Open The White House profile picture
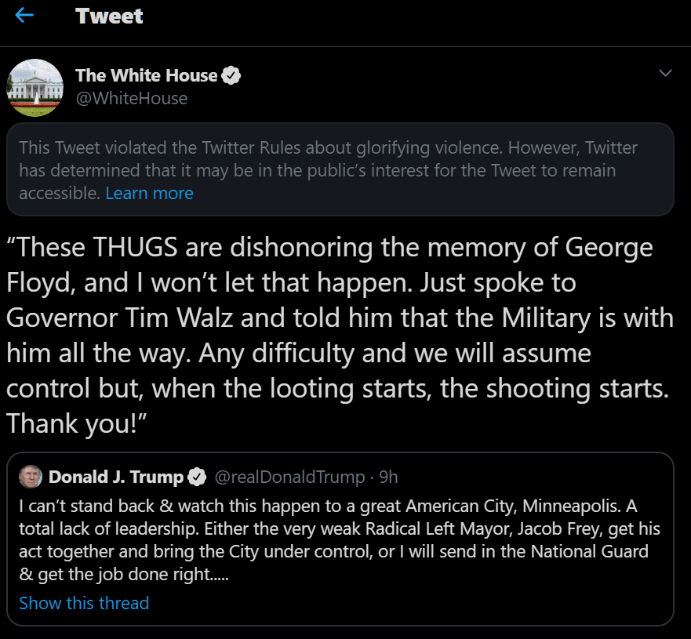Viewport: 691px width, 639px height. [x=35, y=87]
